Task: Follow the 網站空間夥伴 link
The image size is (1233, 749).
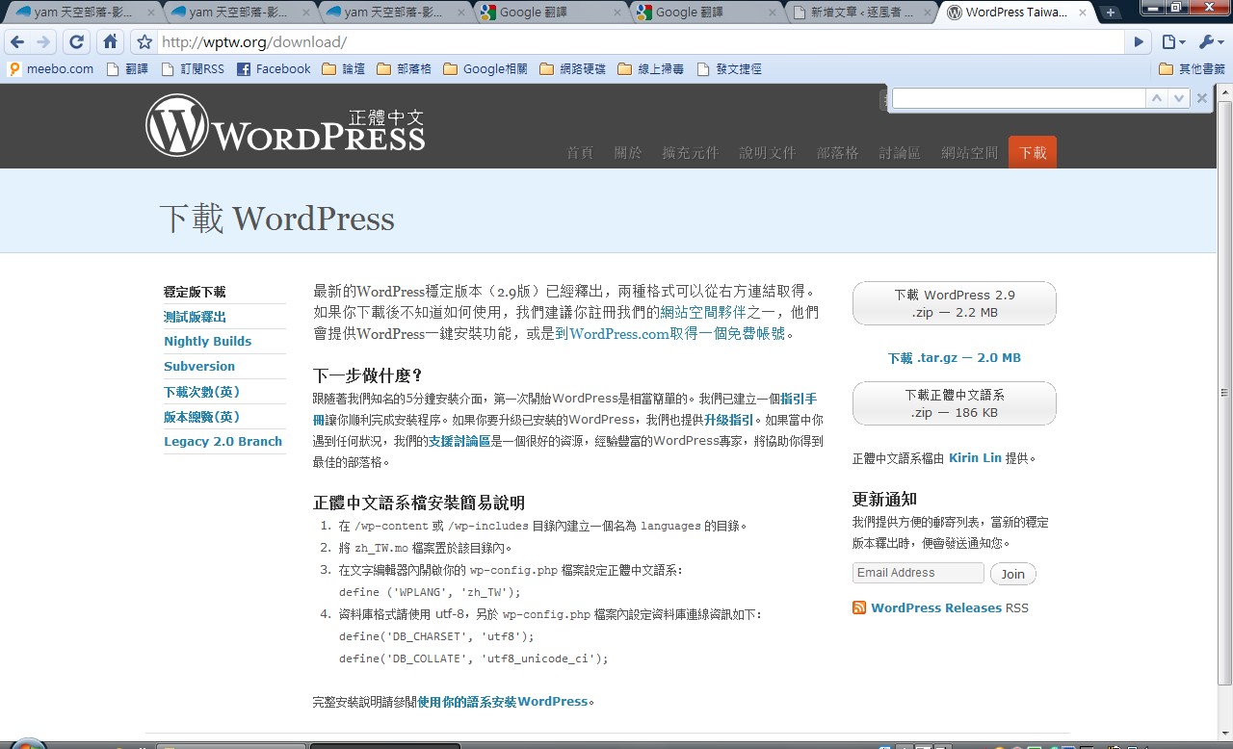Action: (703, 312)
